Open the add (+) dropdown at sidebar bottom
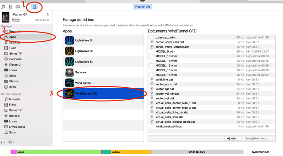 click(3, 142)
